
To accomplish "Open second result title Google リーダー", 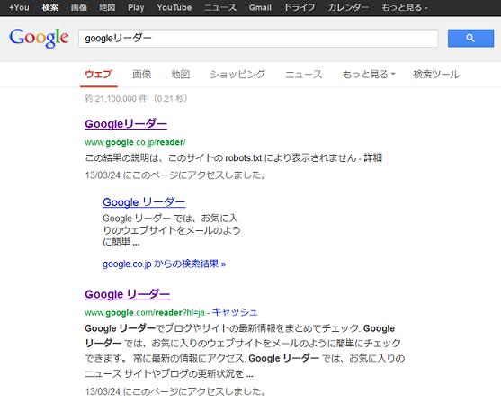I will [127, 294].
